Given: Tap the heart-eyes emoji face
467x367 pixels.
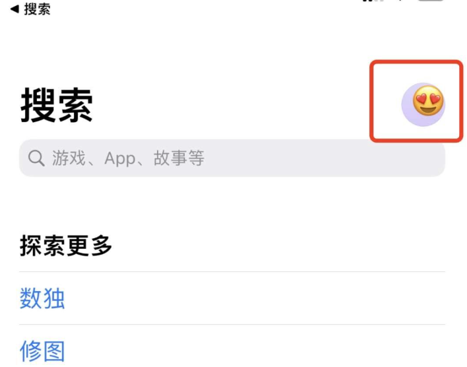Looking at the screenshot, I should [x=428, y=101].
